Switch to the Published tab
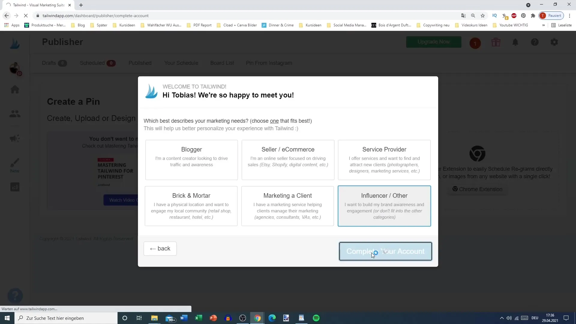The width and height of the screenshot is (576, 324). pyautogui.click(x=140, y=63)
